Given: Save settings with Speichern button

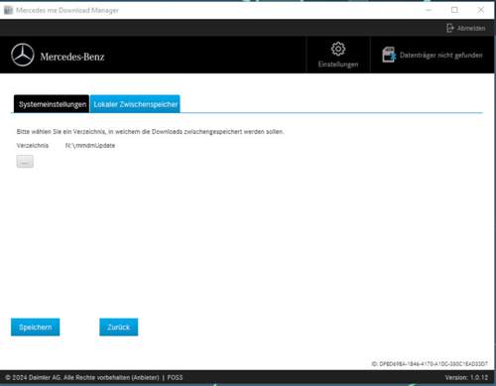Looking at the screenshot, I should [x=36, y=327].
